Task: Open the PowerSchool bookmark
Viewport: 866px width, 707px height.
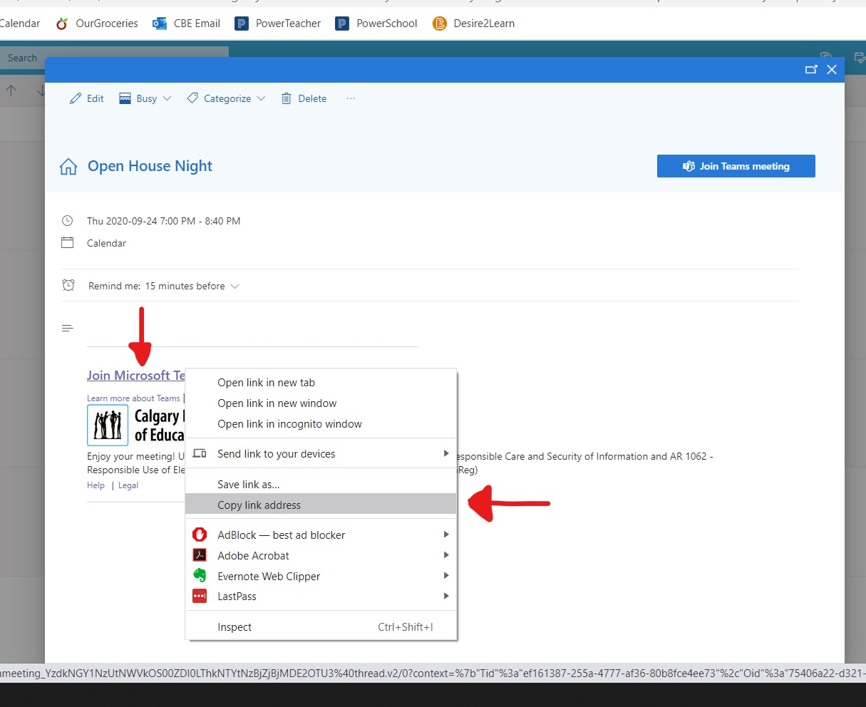Action: pyautogui.click(x=377, y=24)
